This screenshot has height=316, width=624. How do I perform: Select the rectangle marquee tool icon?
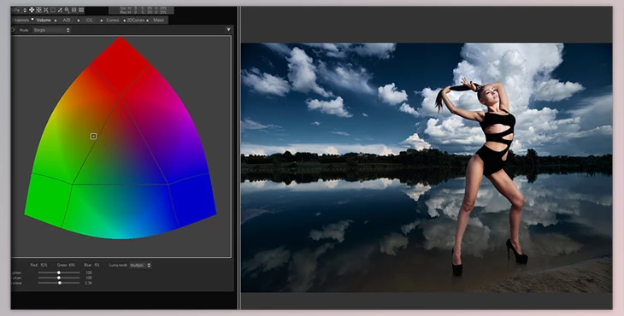52,10
